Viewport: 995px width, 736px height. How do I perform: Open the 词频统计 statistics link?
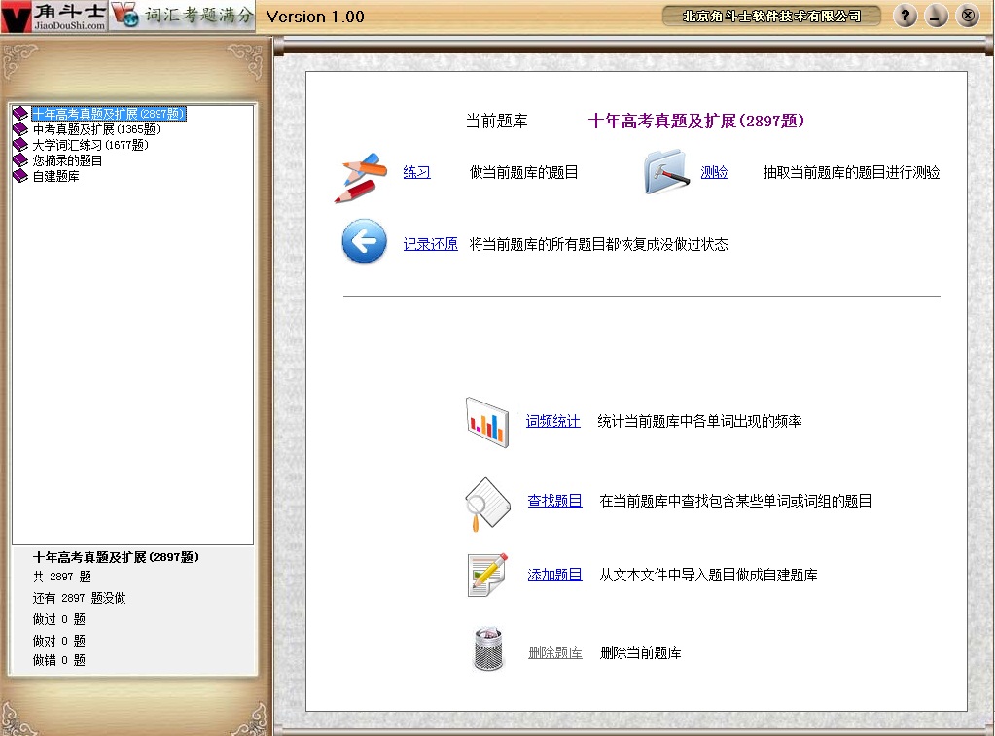click(x=552, y=422)
